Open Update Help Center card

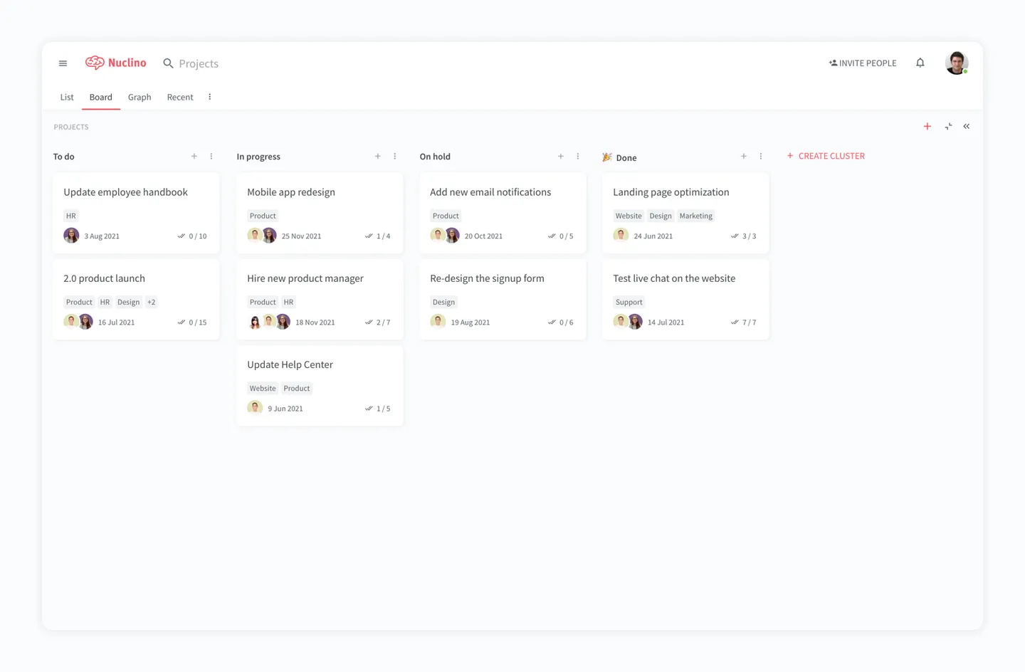point(320,385)
